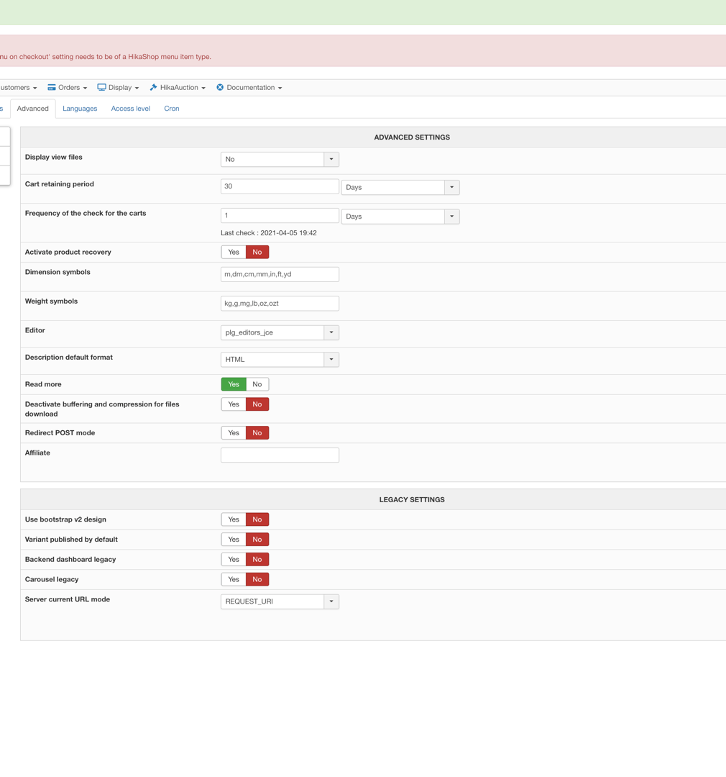The height and width of the screenshot is (777, 726).
Task: Set Use bootstrap v2 design to Yes
Action: 233,519
